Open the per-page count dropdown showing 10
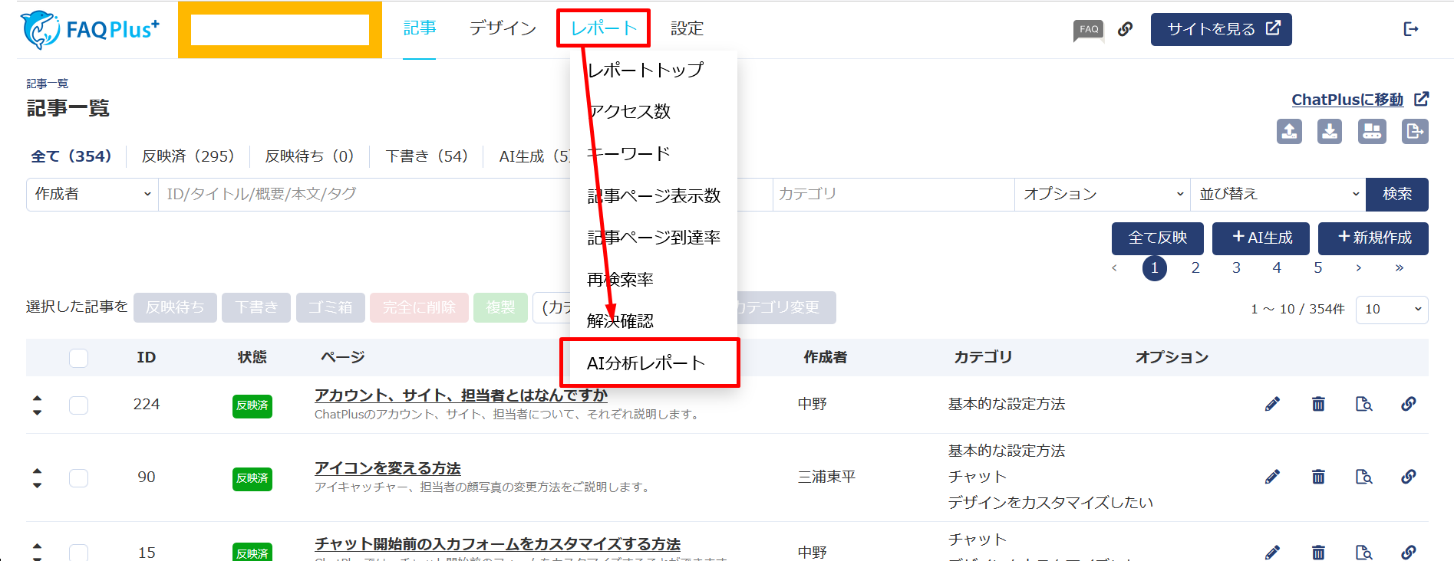 [1392, 309]
